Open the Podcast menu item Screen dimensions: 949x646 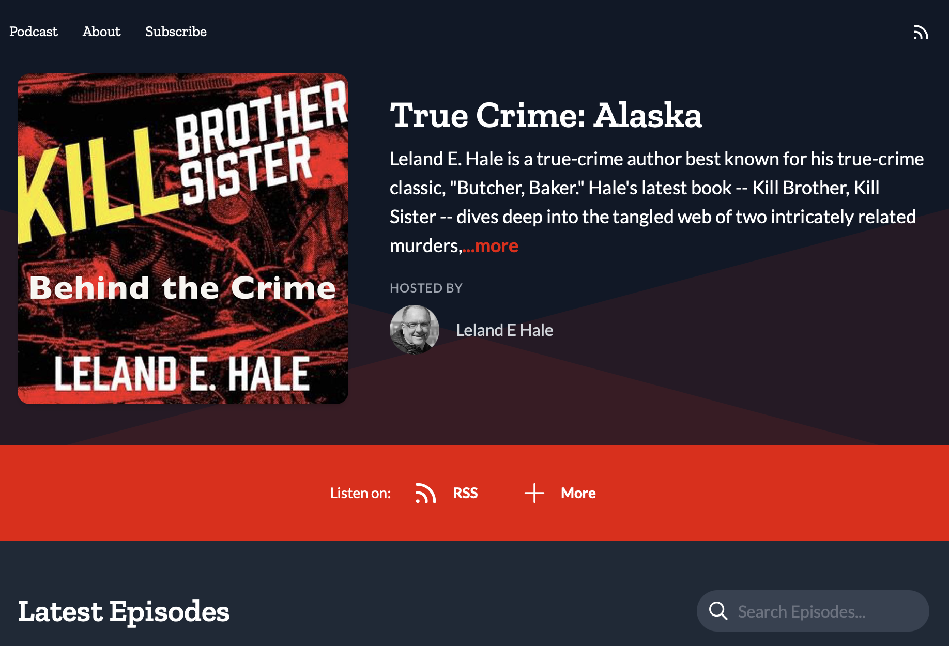34,32
